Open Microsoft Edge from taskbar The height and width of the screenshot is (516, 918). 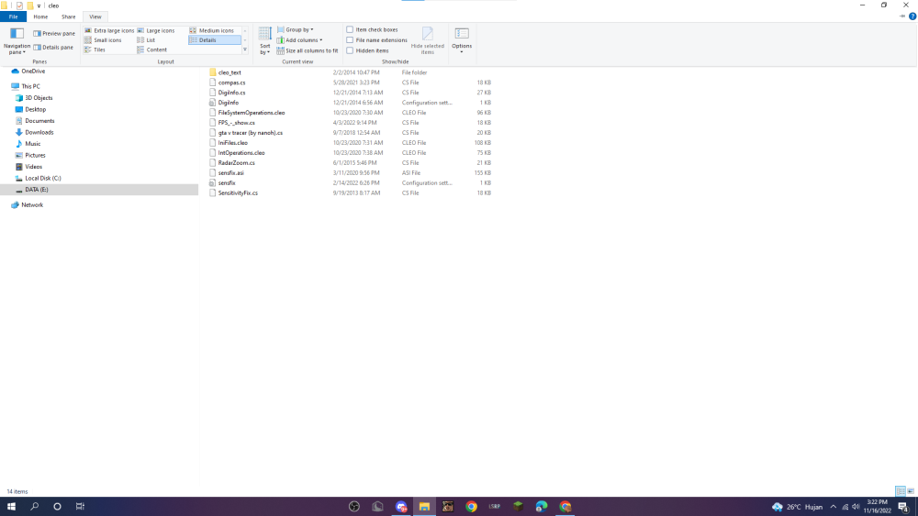coord(542,507)
